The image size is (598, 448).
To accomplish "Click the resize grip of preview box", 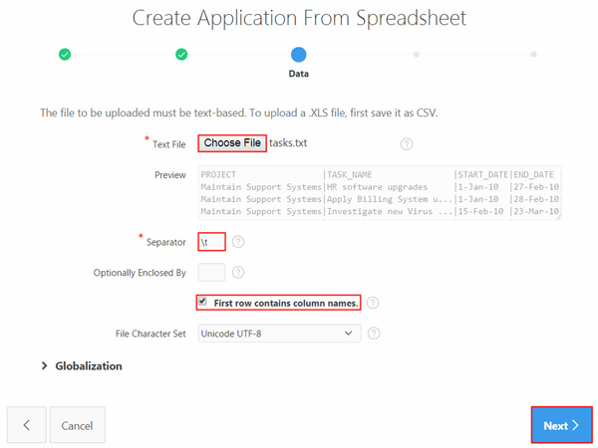I will coord(558,217).
